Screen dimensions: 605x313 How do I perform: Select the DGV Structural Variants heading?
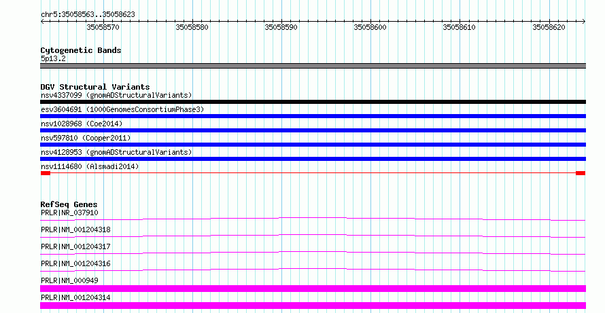click(95, 87)
